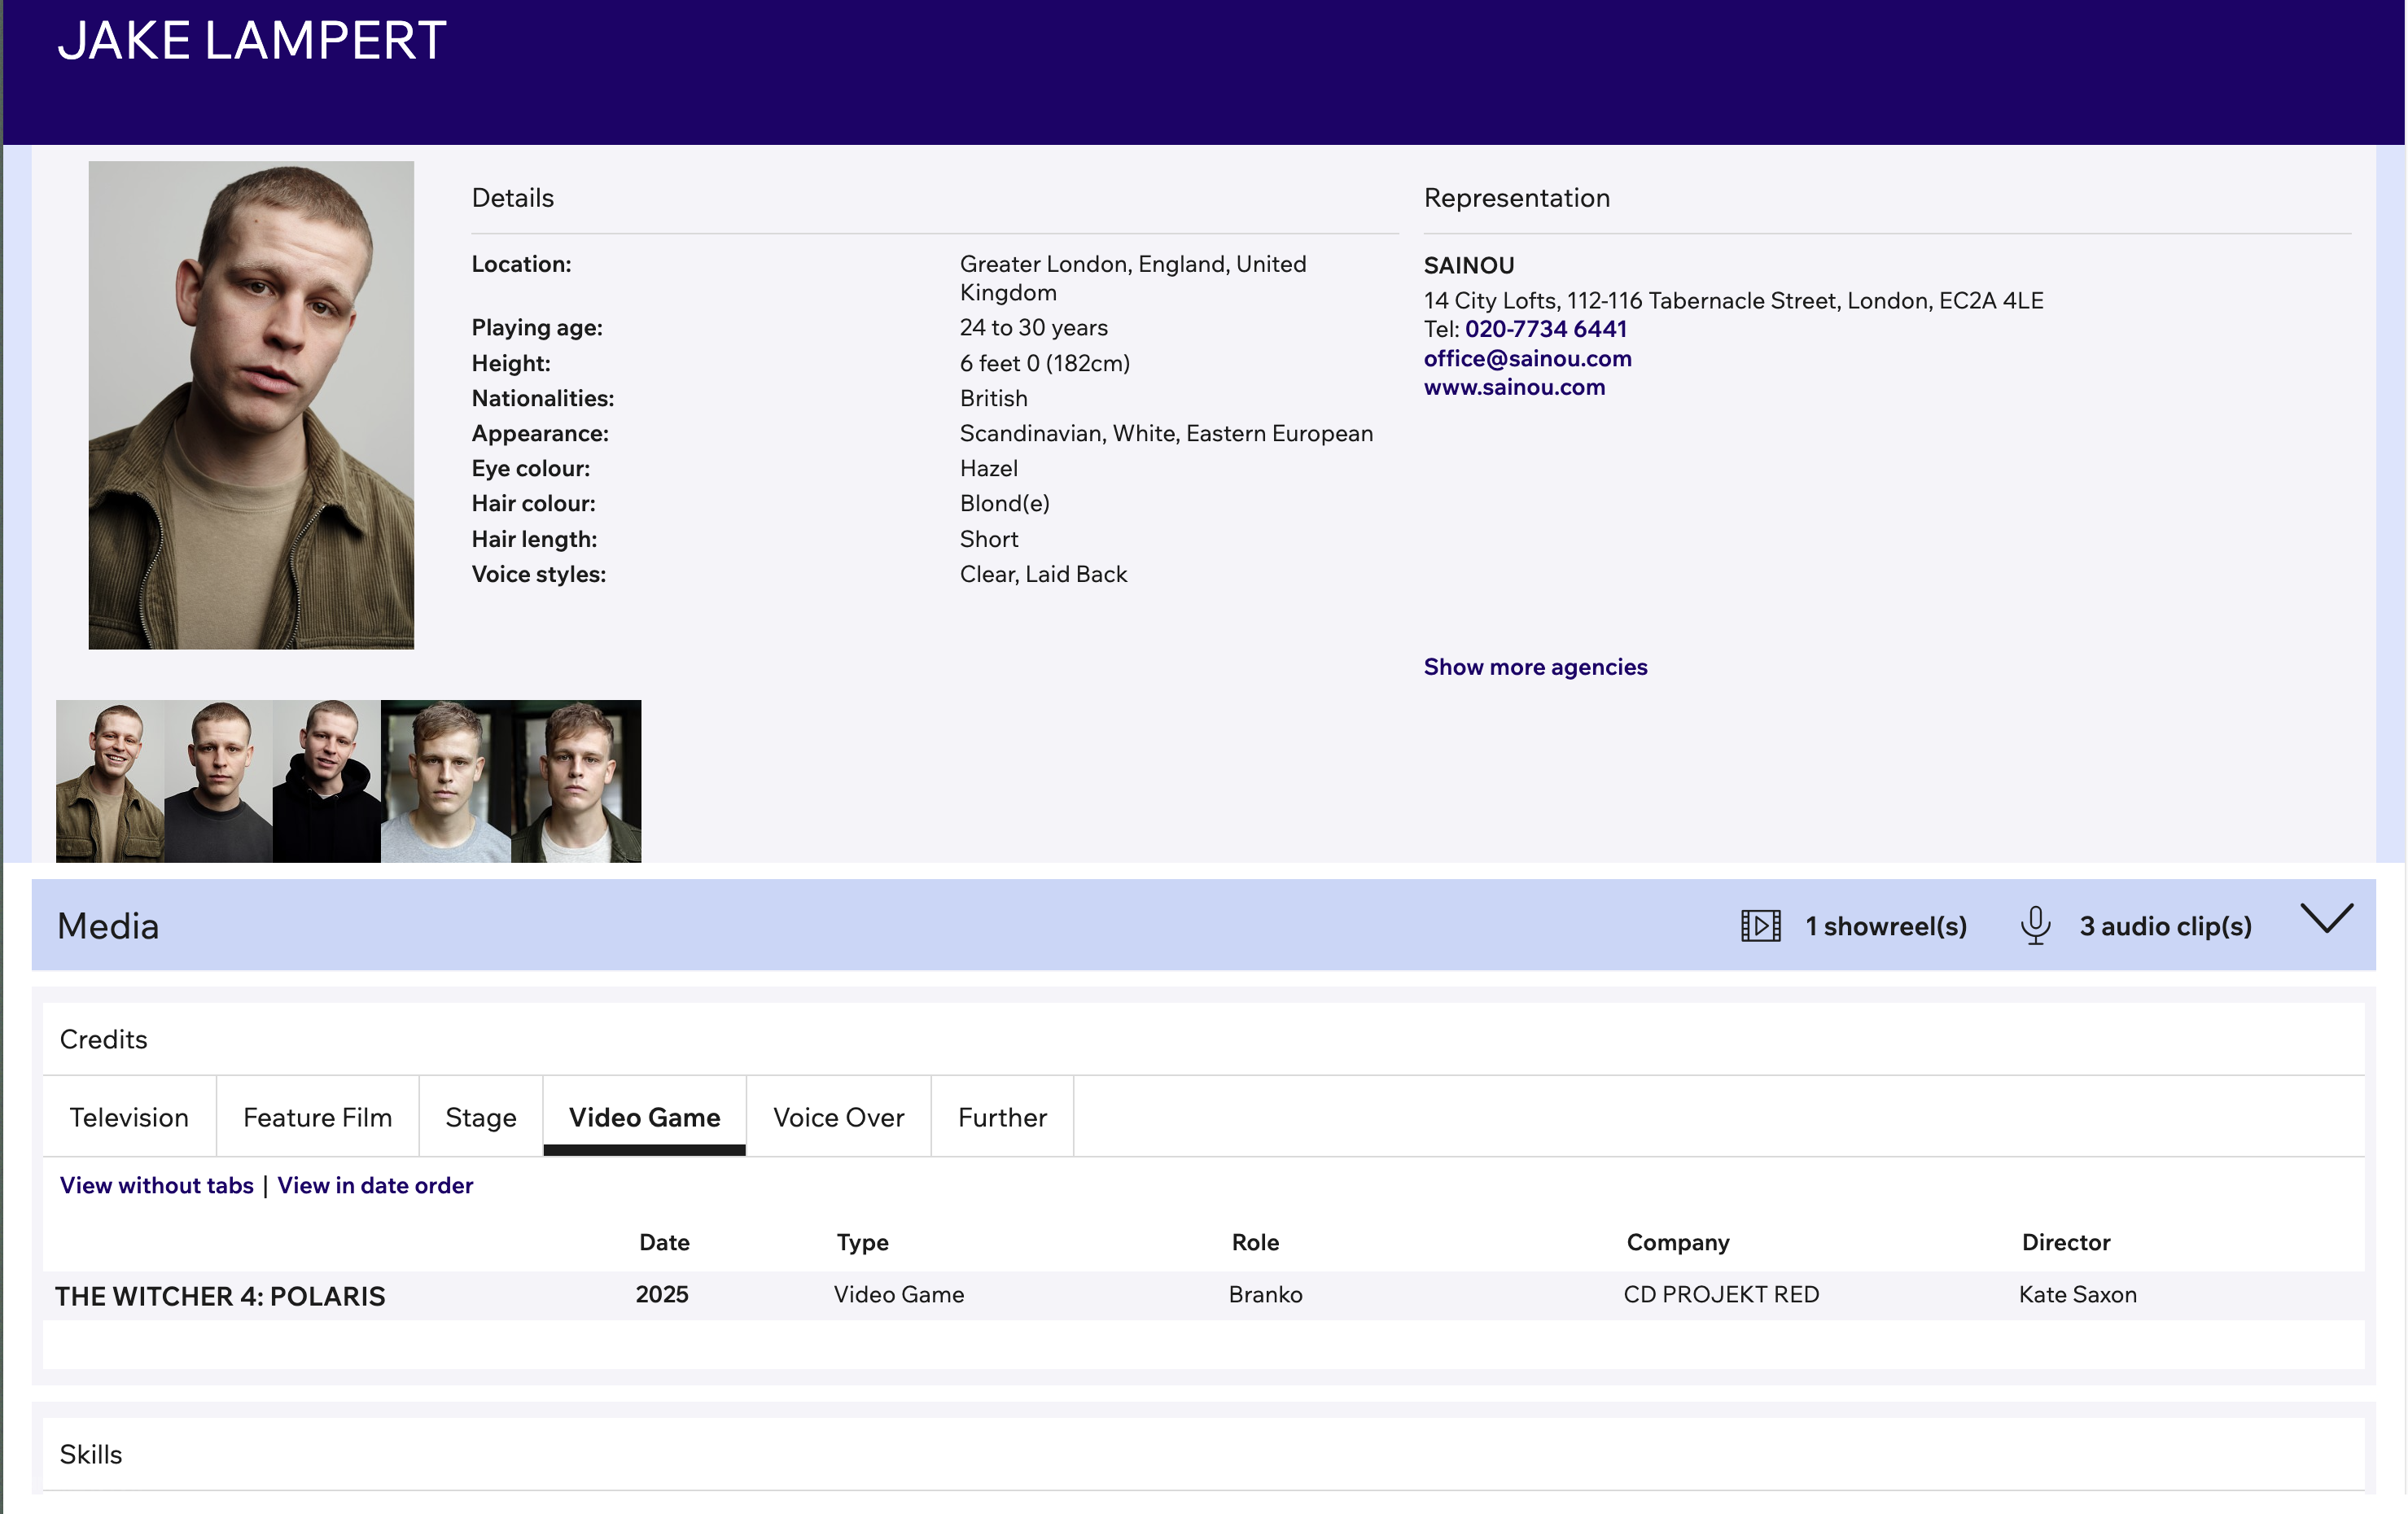Viewport: 2408px width, 1514px height.
Task: Show more agencies
Action: 1535,667
